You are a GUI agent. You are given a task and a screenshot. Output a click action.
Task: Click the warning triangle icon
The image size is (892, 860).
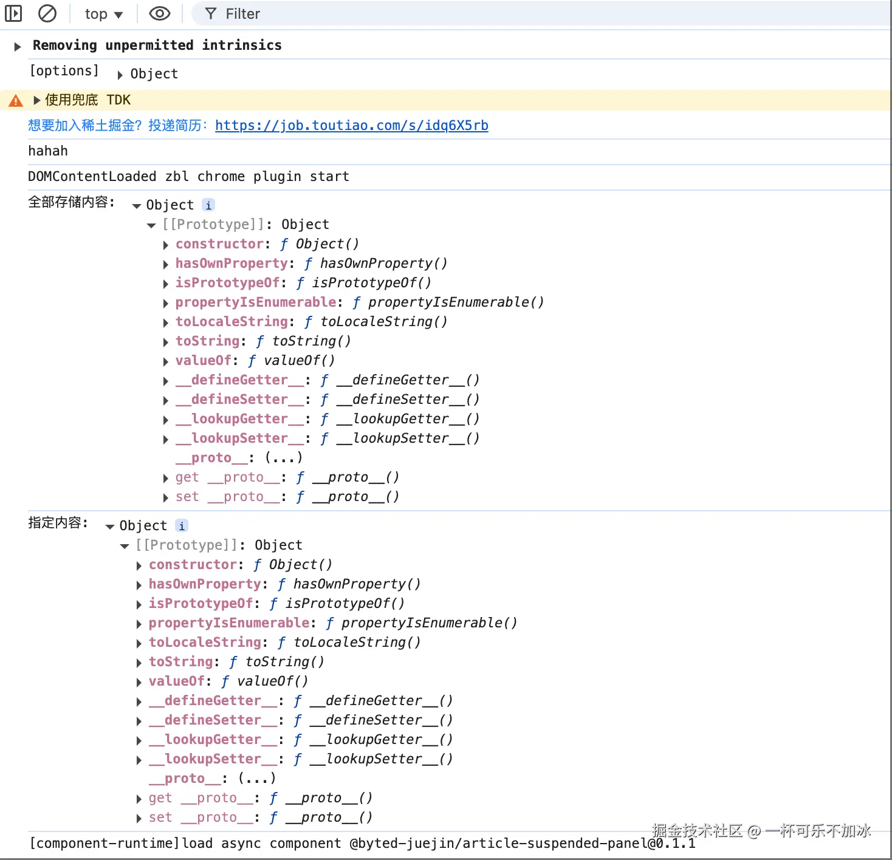coord(16,101)
